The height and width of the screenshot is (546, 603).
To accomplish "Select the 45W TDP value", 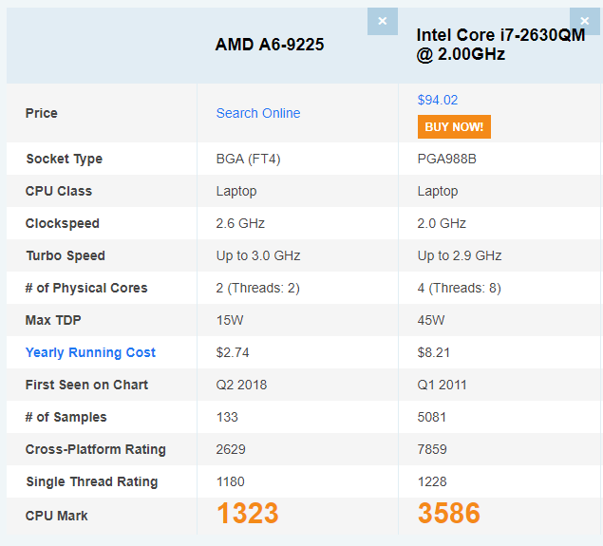I will coord(431,320).
